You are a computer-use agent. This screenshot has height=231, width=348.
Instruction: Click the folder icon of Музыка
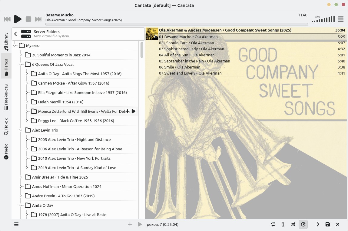[x=22, y=45]
